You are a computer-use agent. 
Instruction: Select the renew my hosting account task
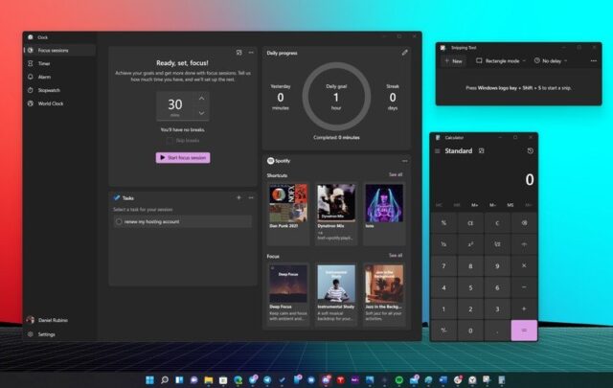(x=183, y=221)
